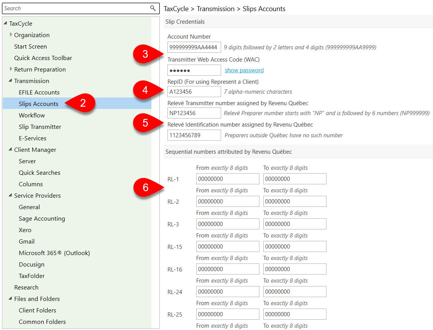This screenshot has height=330, width=433.
Task: Click the RL-2 From field
Action: [x=228, y=202]
